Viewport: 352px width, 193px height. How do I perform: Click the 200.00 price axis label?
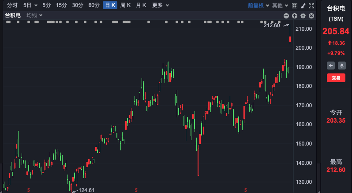coord(304,48)
